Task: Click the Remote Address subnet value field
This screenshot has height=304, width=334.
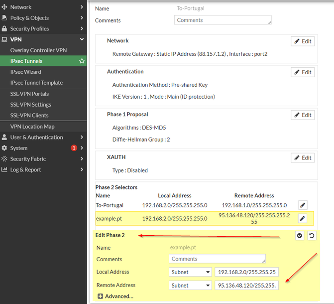Action: [x=247, y=285]
